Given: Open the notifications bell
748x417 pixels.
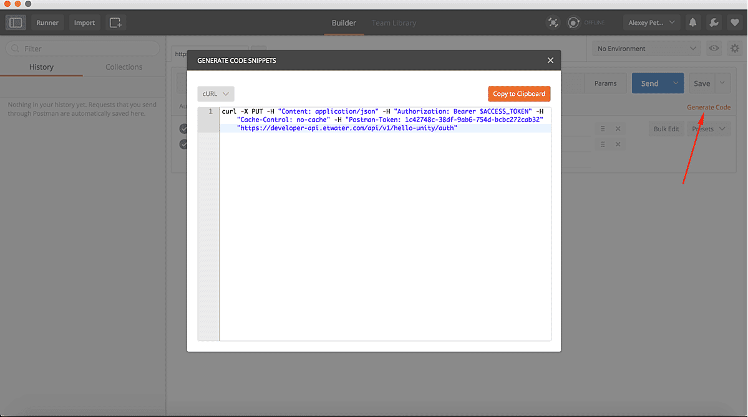Looking at the screenshot, I should tap(692, 22).
